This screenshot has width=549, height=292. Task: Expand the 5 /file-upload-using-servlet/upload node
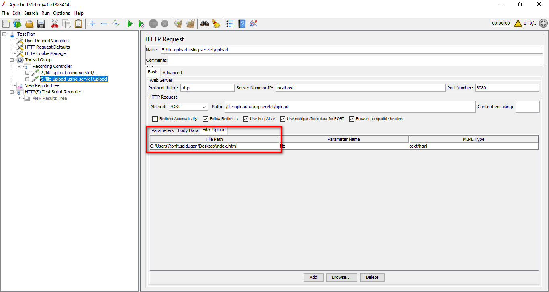pos(27,79)
